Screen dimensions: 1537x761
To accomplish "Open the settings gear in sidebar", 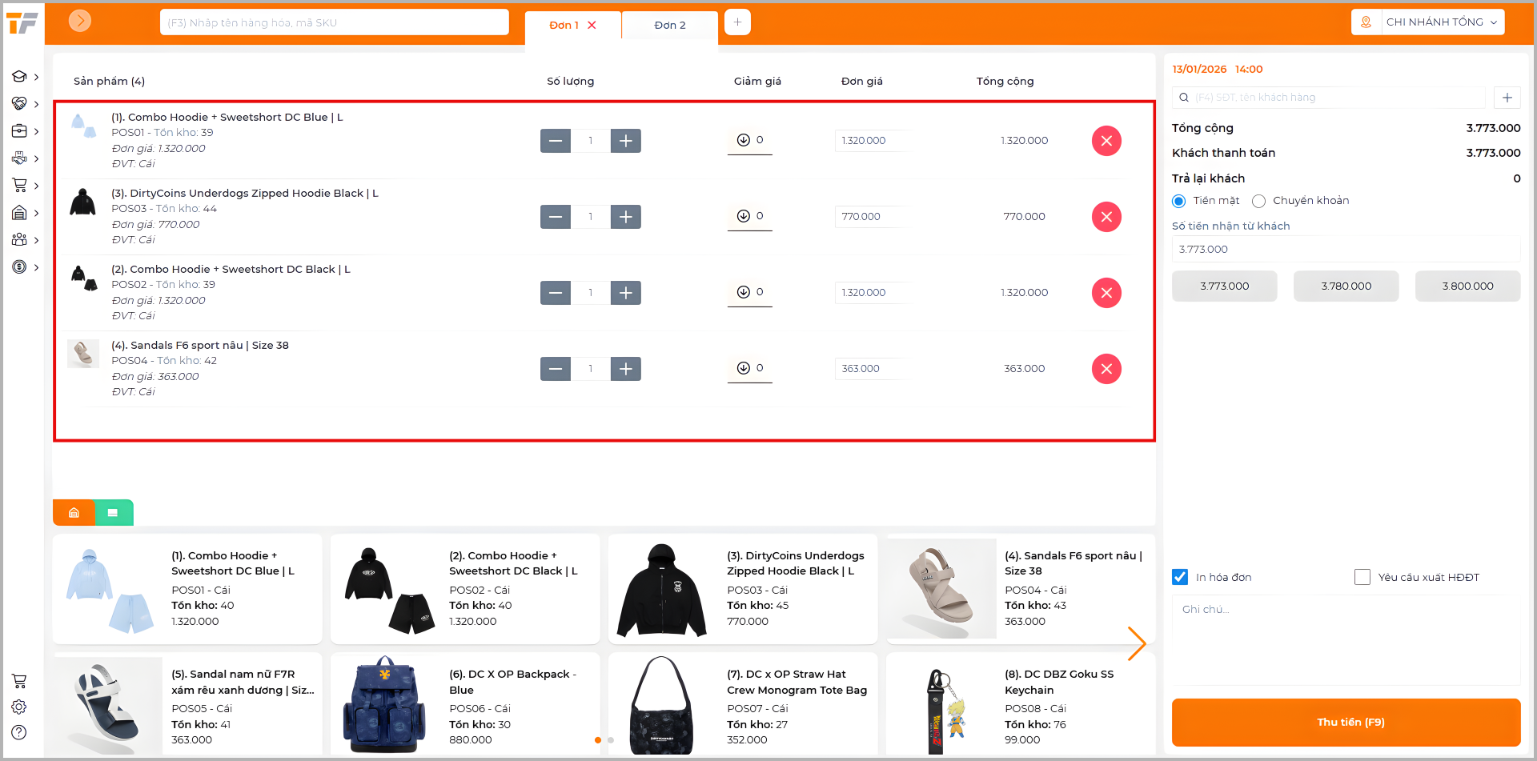I will (19, 707).
